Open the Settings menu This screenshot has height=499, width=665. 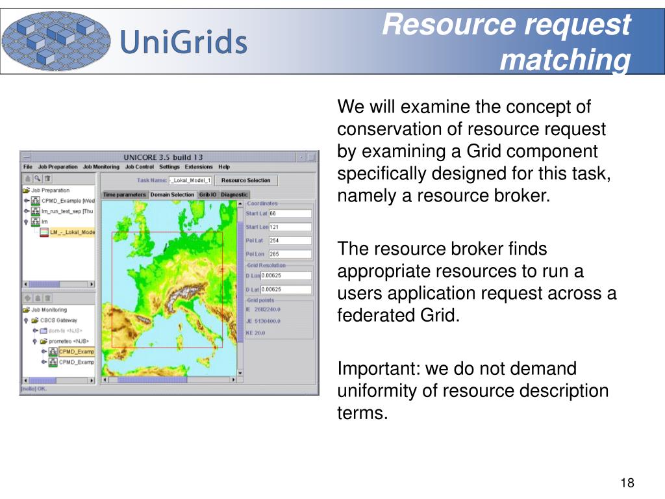click(x=169, y=167)
